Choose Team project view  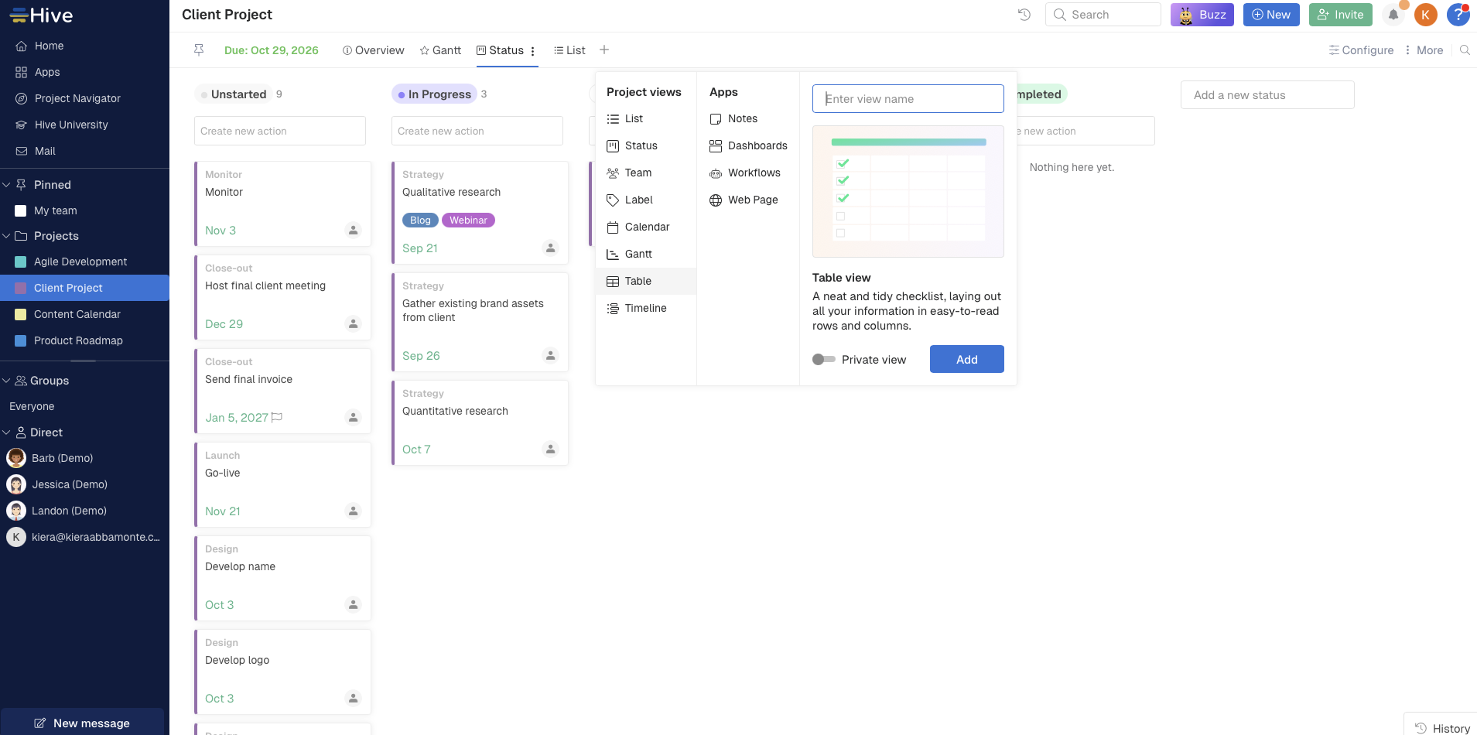[646, 173]
